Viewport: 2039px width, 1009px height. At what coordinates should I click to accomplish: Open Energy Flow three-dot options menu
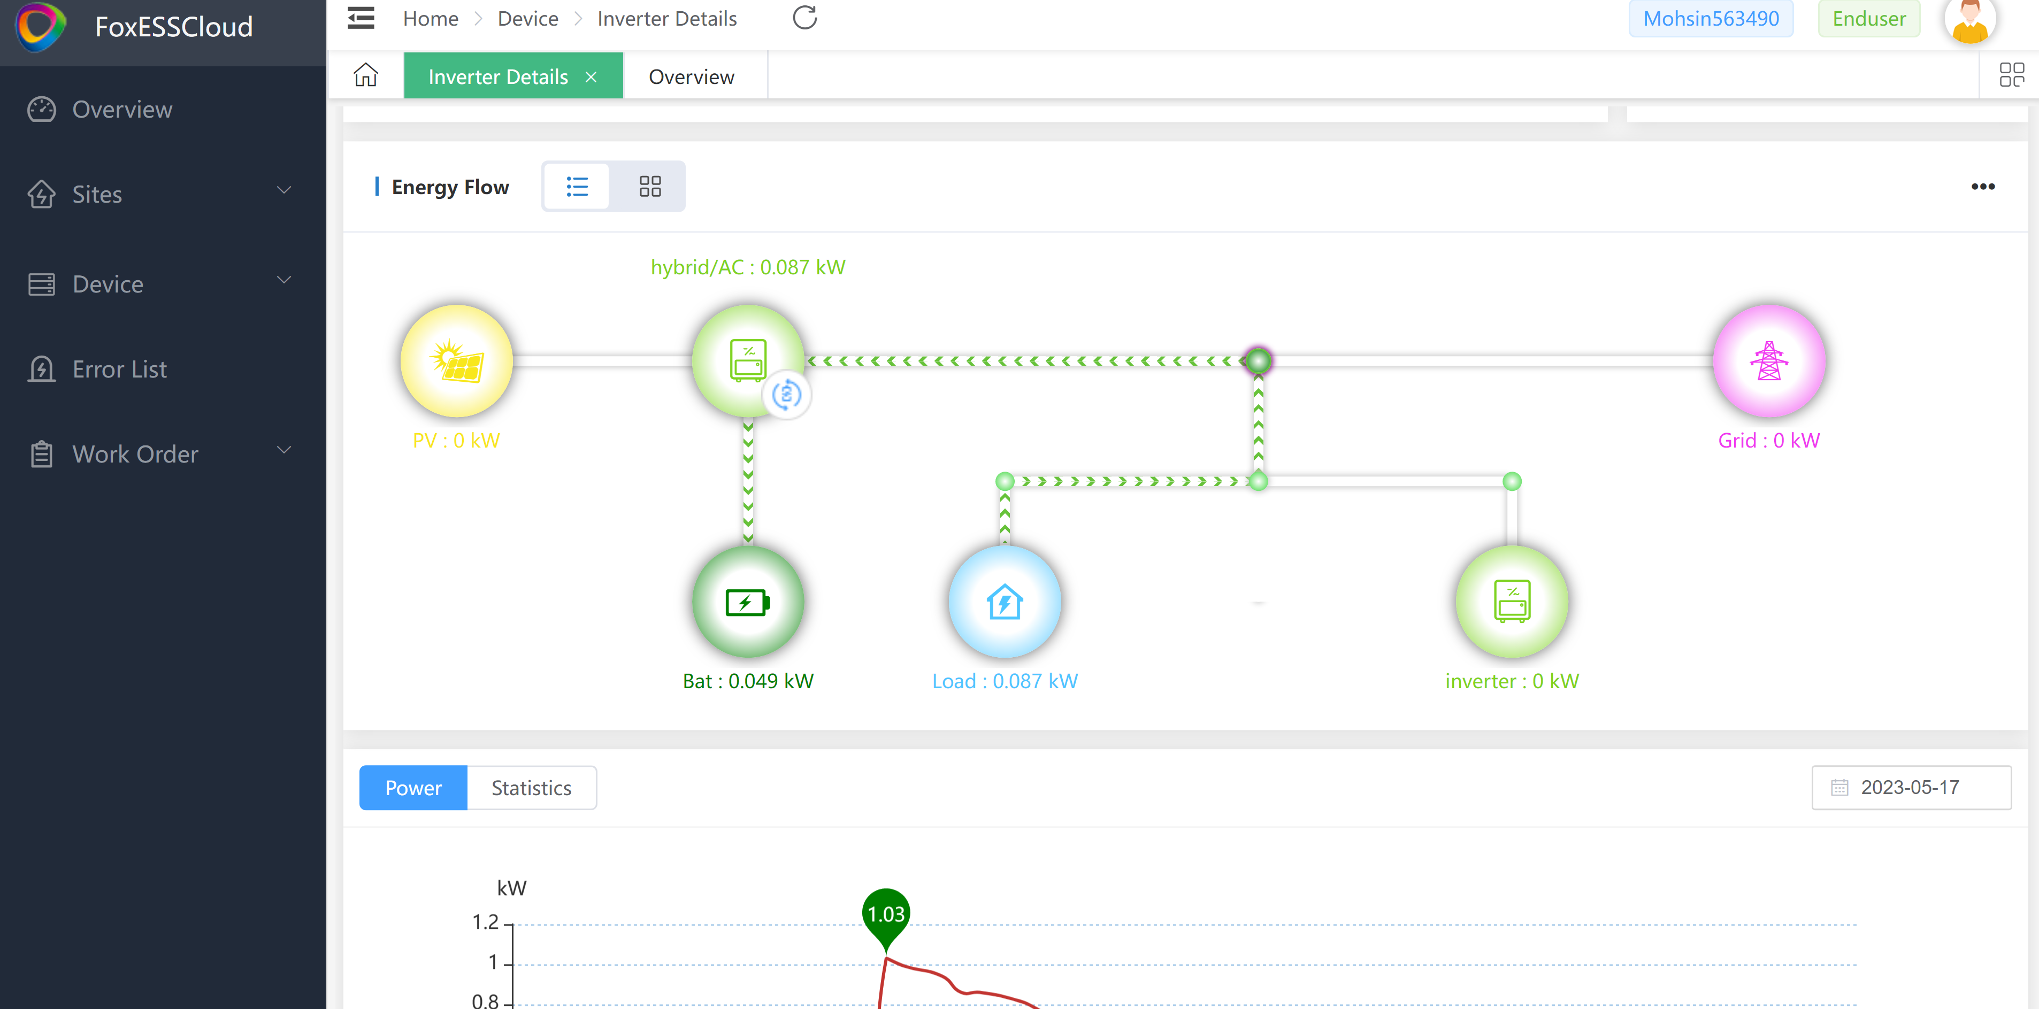click(x=1982, y=187)
